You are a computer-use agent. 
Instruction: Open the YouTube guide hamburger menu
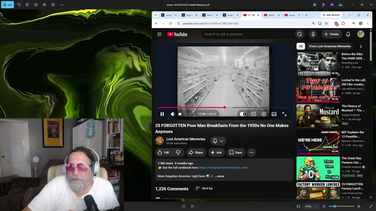click(x=159, y=34)
